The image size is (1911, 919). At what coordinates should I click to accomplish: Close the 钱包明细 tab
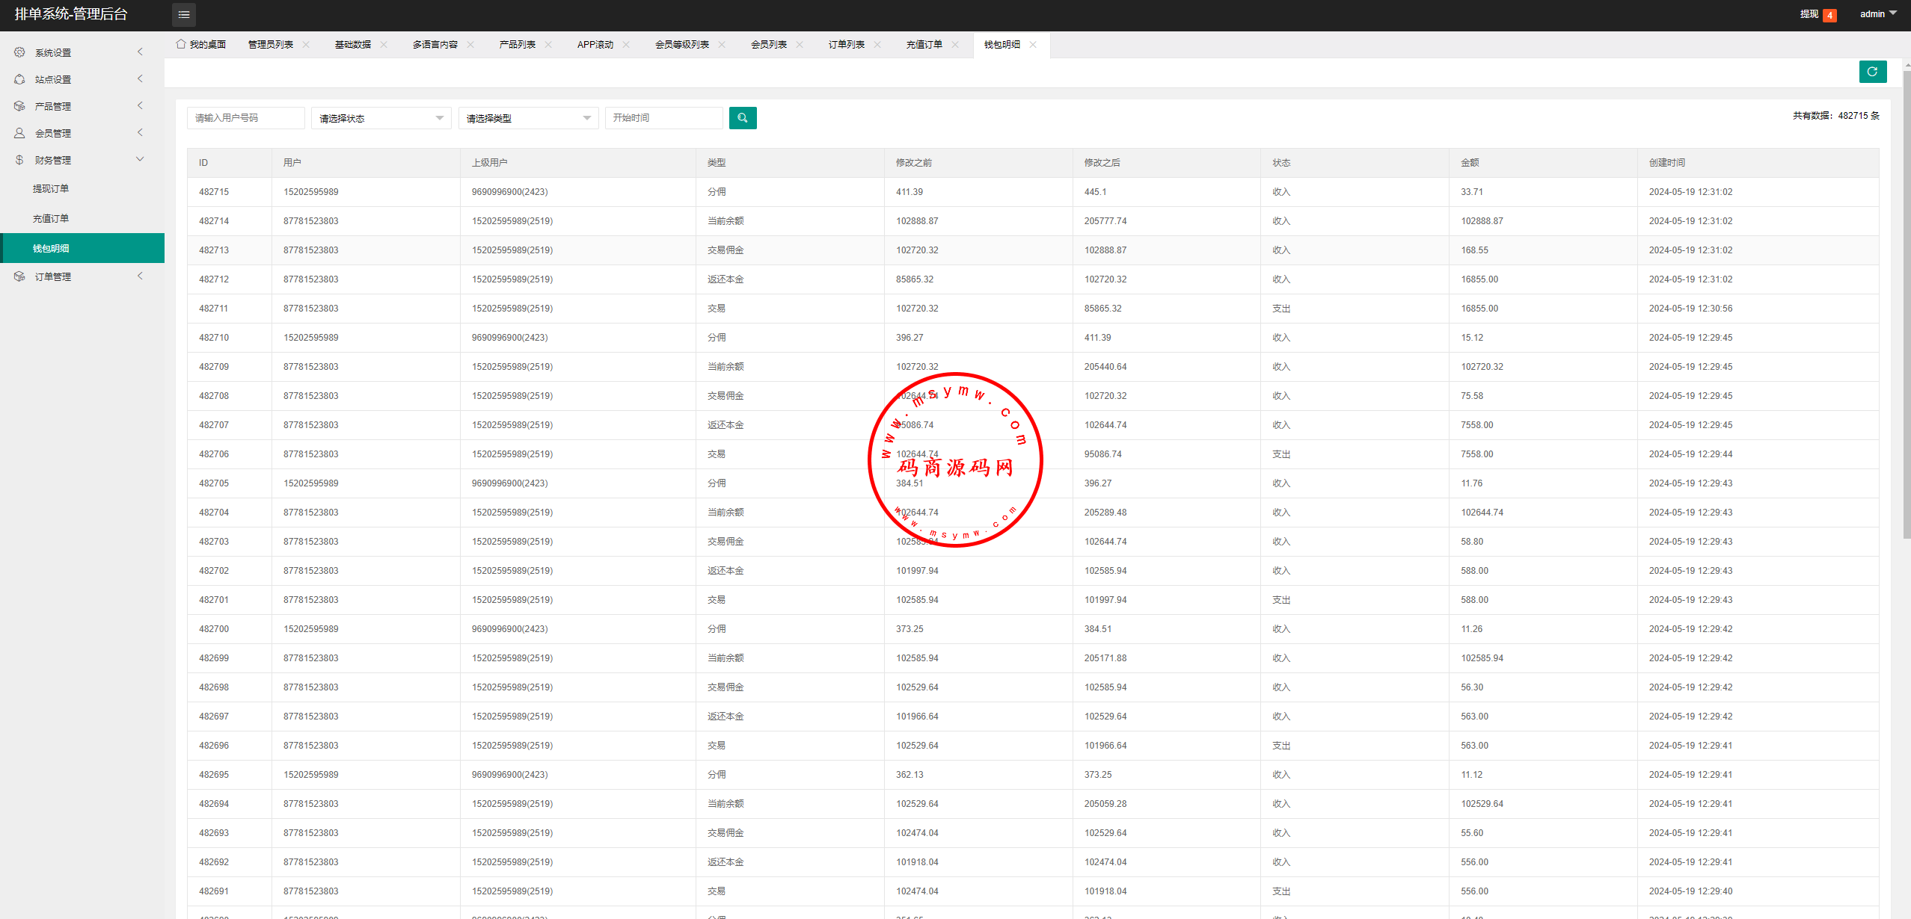point(1033,45)
